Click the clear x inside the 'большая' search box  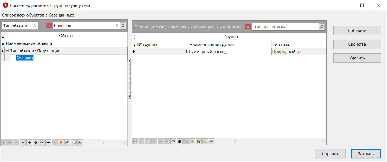coord(117,25)
